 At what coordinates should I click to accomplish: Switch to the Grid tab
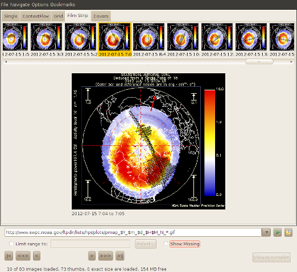click(x=58, y=16)
